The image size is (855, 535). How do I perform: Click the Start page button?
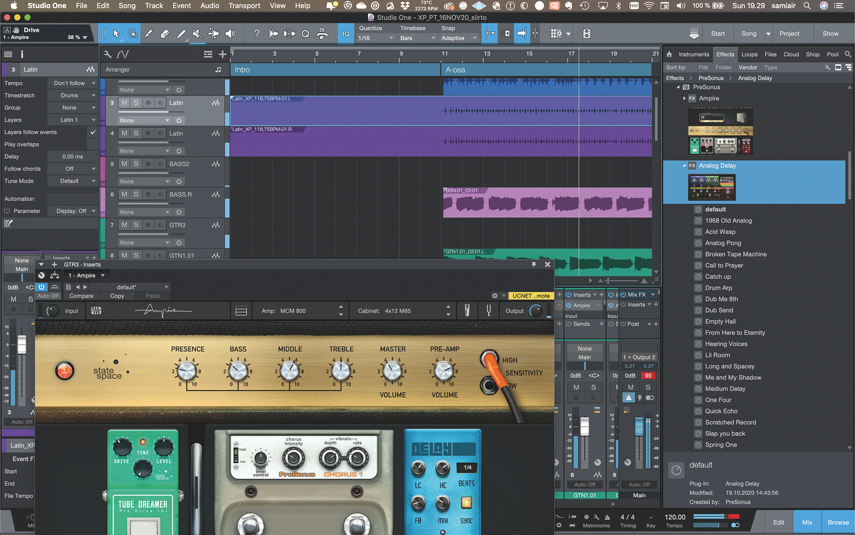(x=718, y=34)
